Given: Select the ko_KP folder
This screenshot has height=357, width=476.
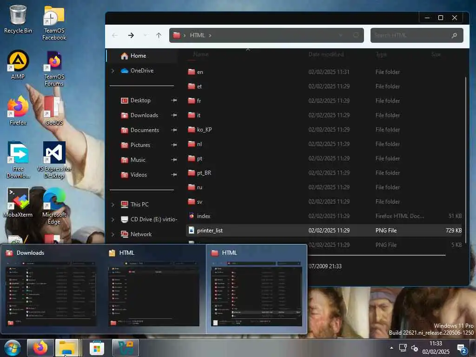Looking at the screenshot, I should click(324, 130).
